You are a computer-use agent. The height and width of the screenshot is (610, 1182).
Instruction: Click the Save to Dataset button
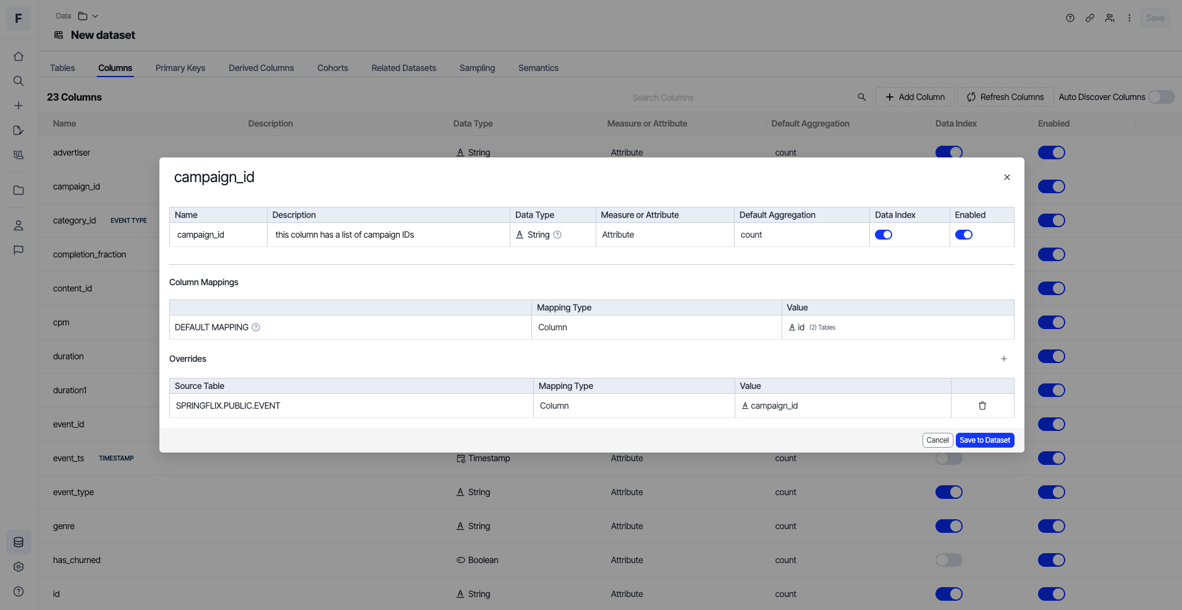click(x=984, y=440)
